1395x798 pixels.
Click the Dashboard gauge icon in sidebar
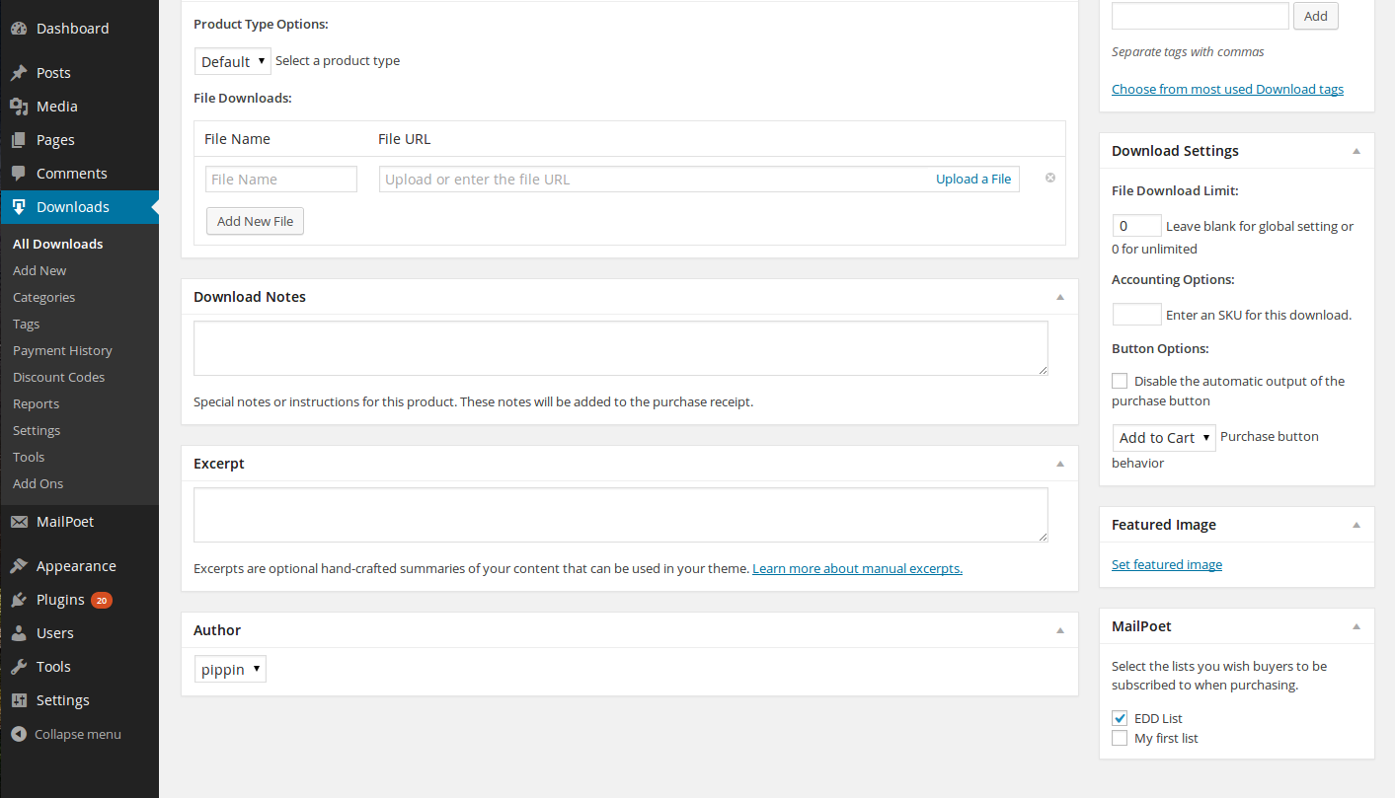tap(19, 29)
